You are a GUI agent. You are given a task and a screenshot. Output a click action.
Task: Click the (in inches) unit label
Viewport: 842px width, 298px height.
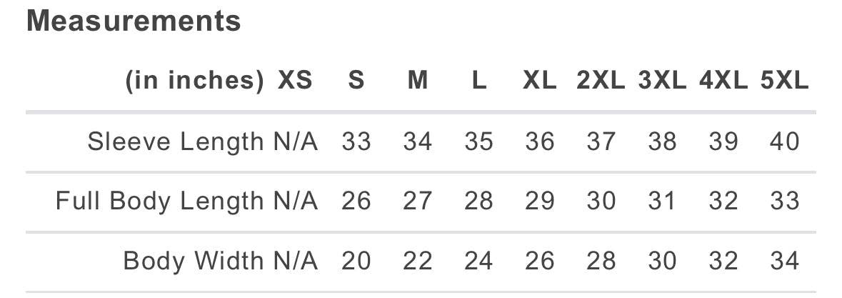(194, 81)
